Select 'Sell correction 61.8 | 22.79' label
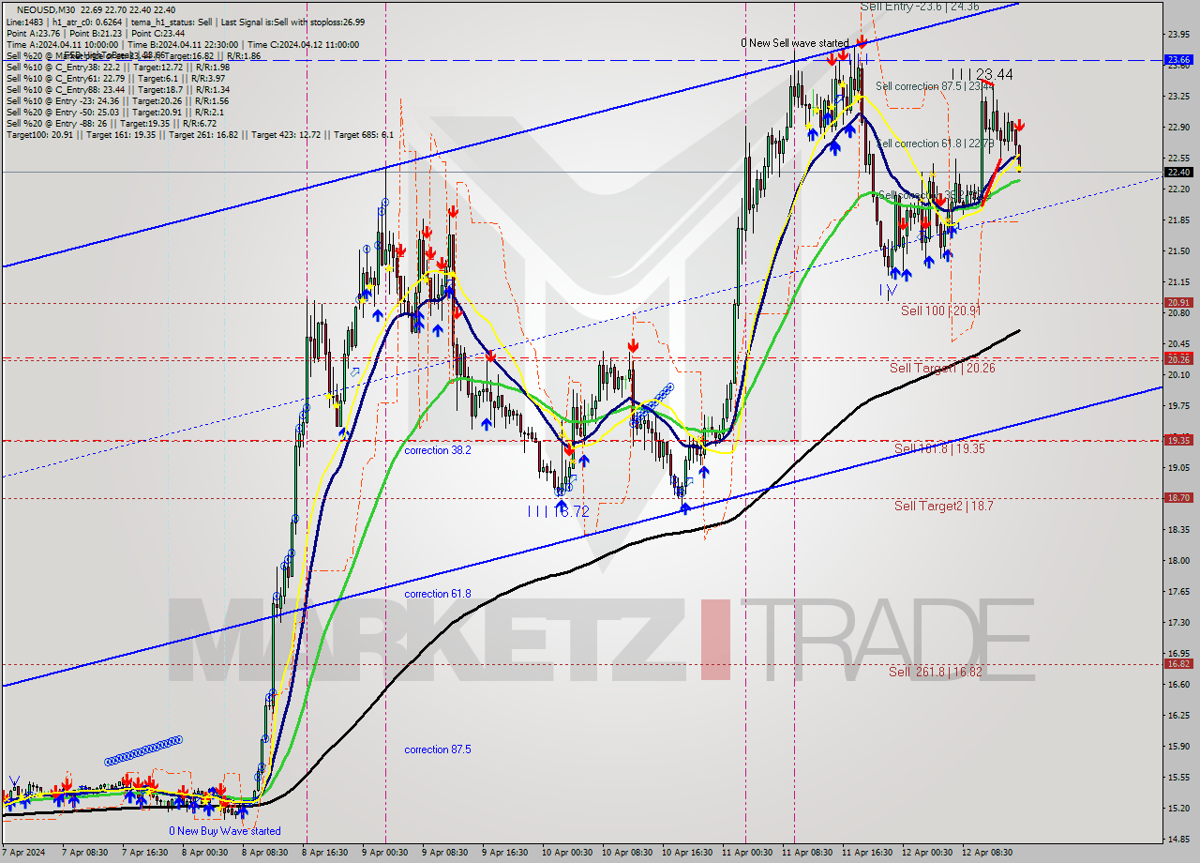 pos(933,144)
